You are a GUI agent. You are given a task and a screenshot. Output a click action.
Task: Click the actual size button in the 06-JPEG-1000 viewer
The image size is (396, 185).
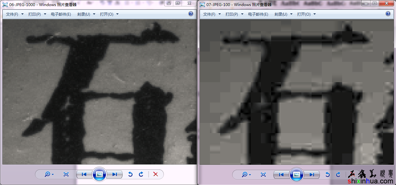point(66,174)
